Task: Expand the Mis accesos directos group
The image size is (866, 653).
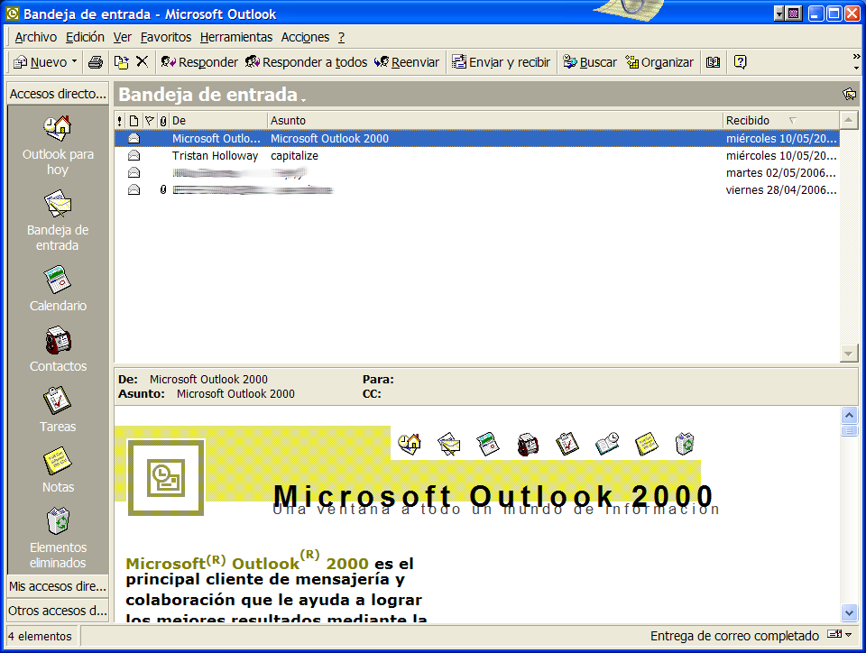Action: click(x=58, y=586)
